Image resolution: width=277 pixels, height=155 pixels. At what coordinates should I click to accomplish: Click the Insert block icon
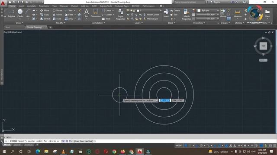point(166,13)
